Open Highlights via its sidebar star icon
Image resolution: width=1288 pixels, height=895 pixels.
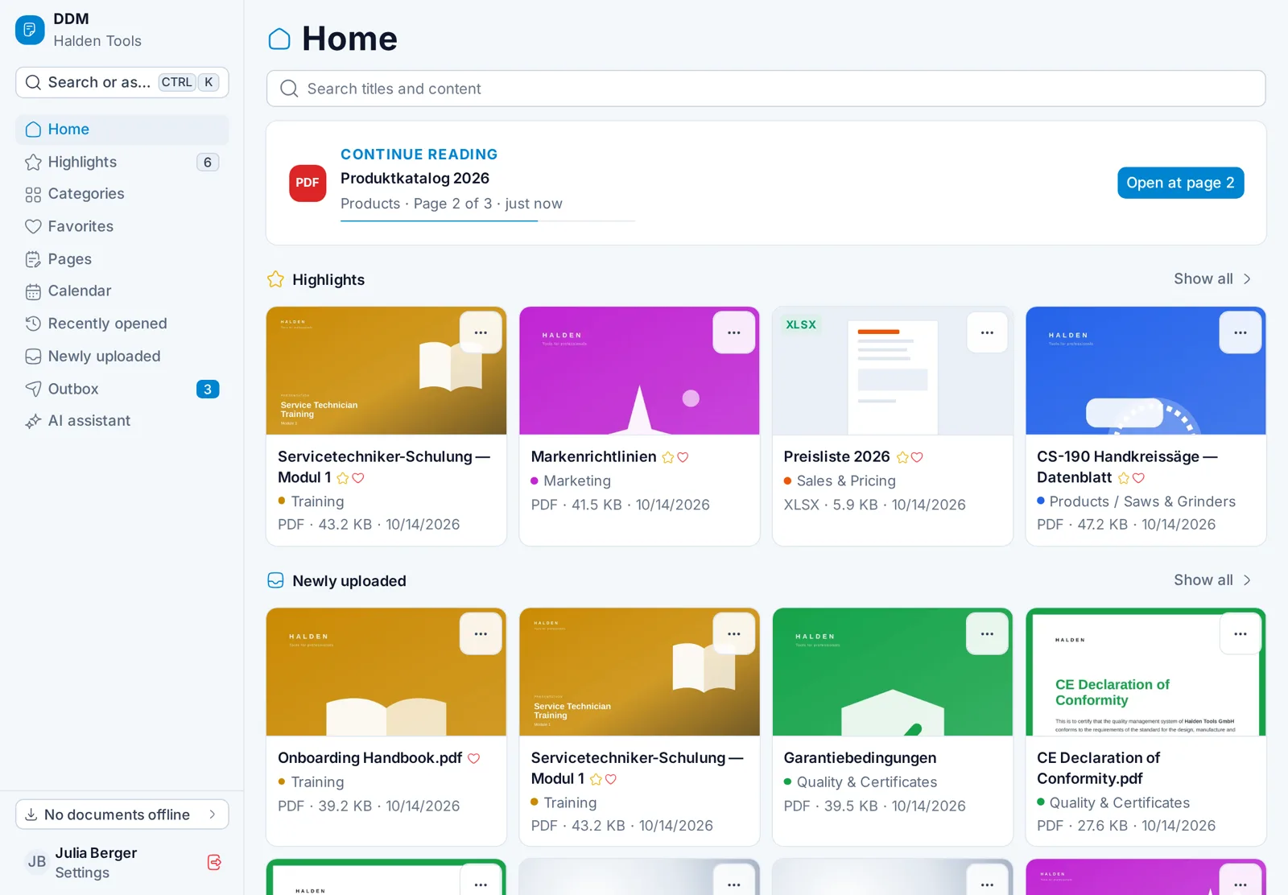tap(33, 163)
